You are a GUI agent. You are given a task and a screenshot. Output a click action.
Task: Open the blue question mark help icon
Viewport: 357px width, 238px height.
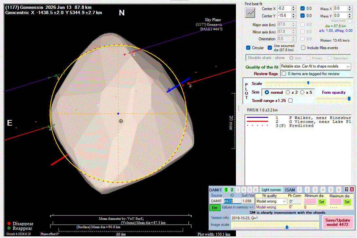[x=346, y=189]
